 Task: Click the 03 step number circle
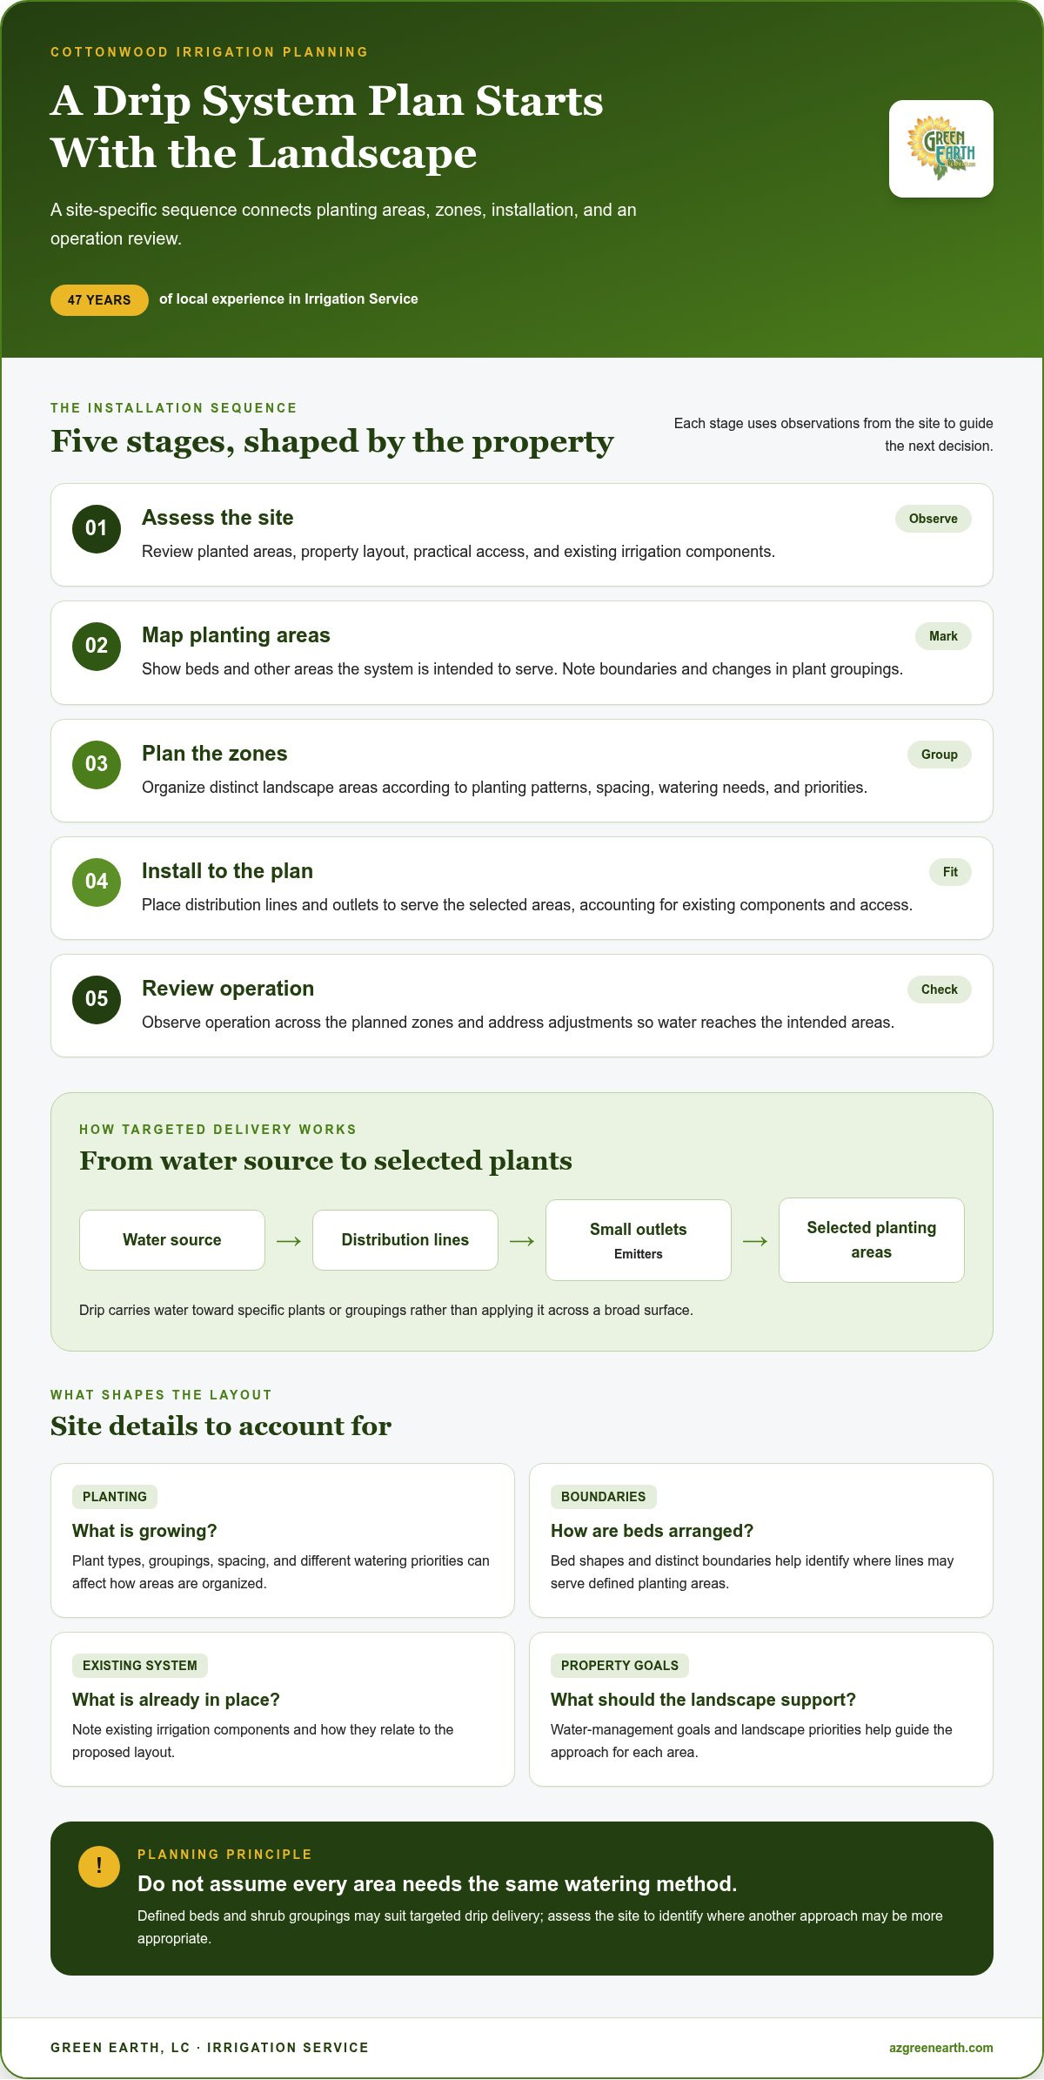point(97,765)
